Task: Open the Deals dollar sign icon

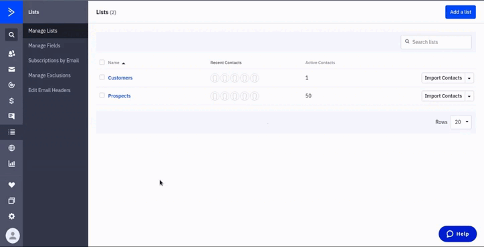Action: pyautogui.click(x=11, y=101)
